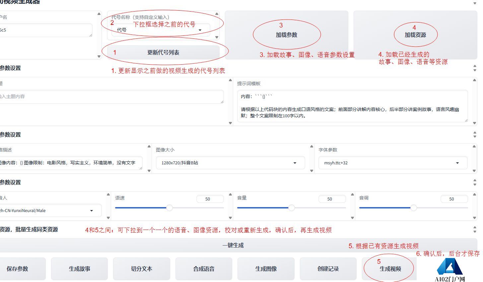The height and width of the screenshot is (282, 483).
Task: Click scroll-down arrow of 图像大小 panel
Action: click(x=311, y=171)
